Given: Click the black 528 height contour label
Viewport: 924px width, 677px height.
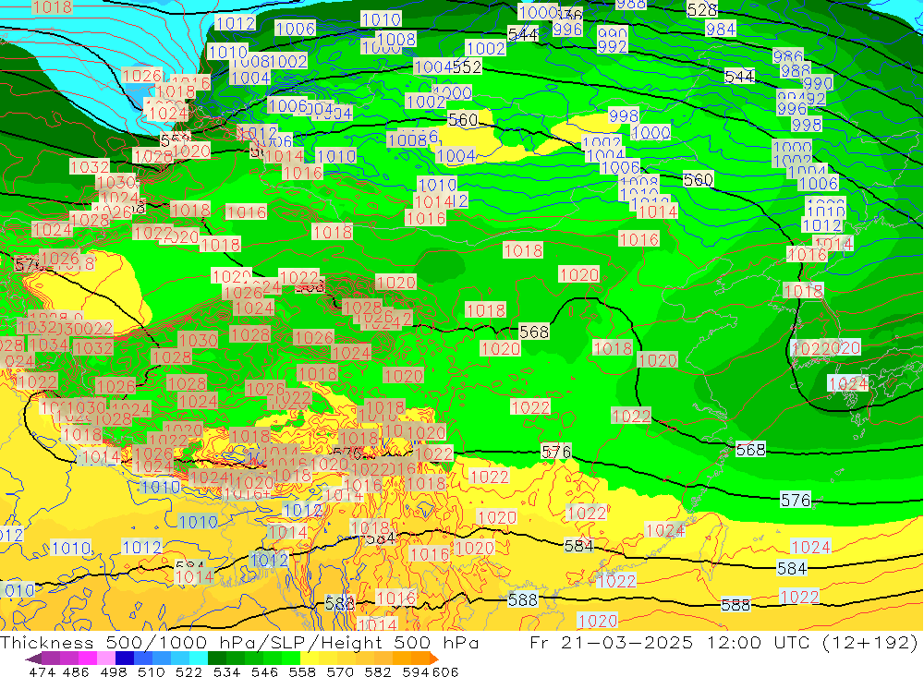Looking at the screenshot, I should click(702, 10).
